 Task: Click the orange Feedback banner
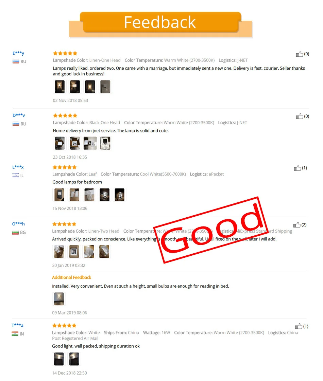160,22
